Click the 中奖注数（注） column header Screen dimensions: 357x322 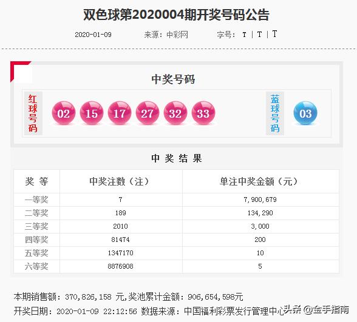pos(121,181)
